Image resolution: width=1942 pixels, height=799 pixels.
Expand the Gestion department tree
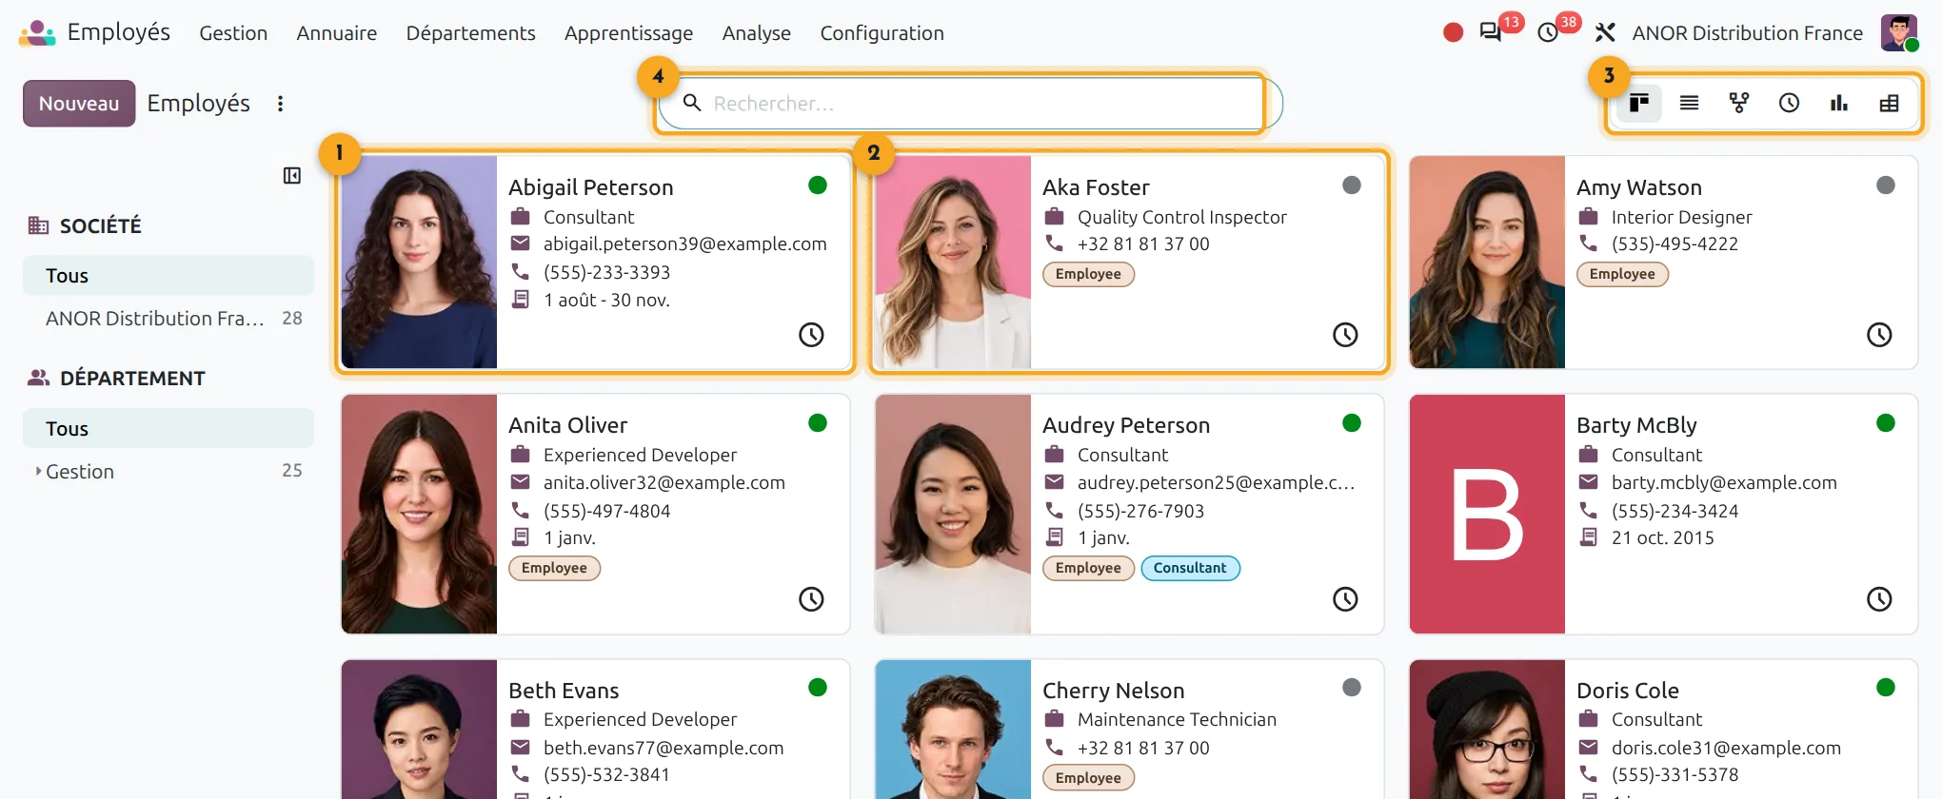click(38, 471)
